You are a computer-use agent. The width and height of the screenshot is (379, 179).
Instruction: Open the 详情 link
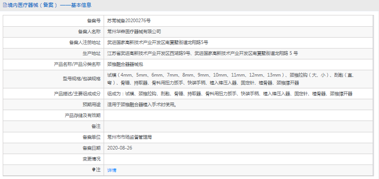tap(112, 170)
